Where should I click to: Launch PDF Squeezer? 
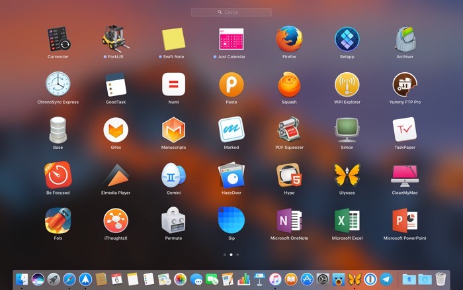(289, 130)
